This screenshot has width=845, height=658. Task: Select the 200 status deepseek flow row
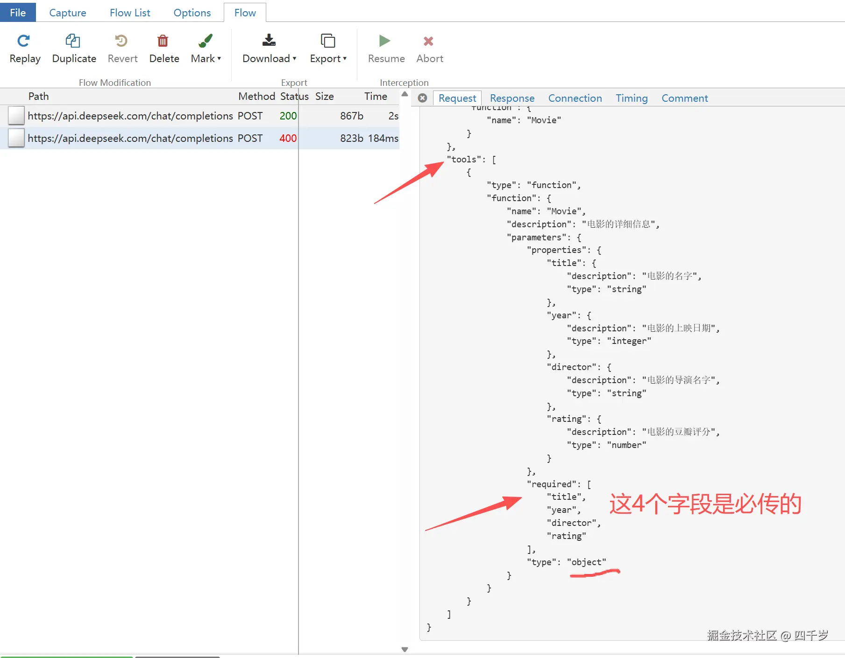tap(200, 116)
